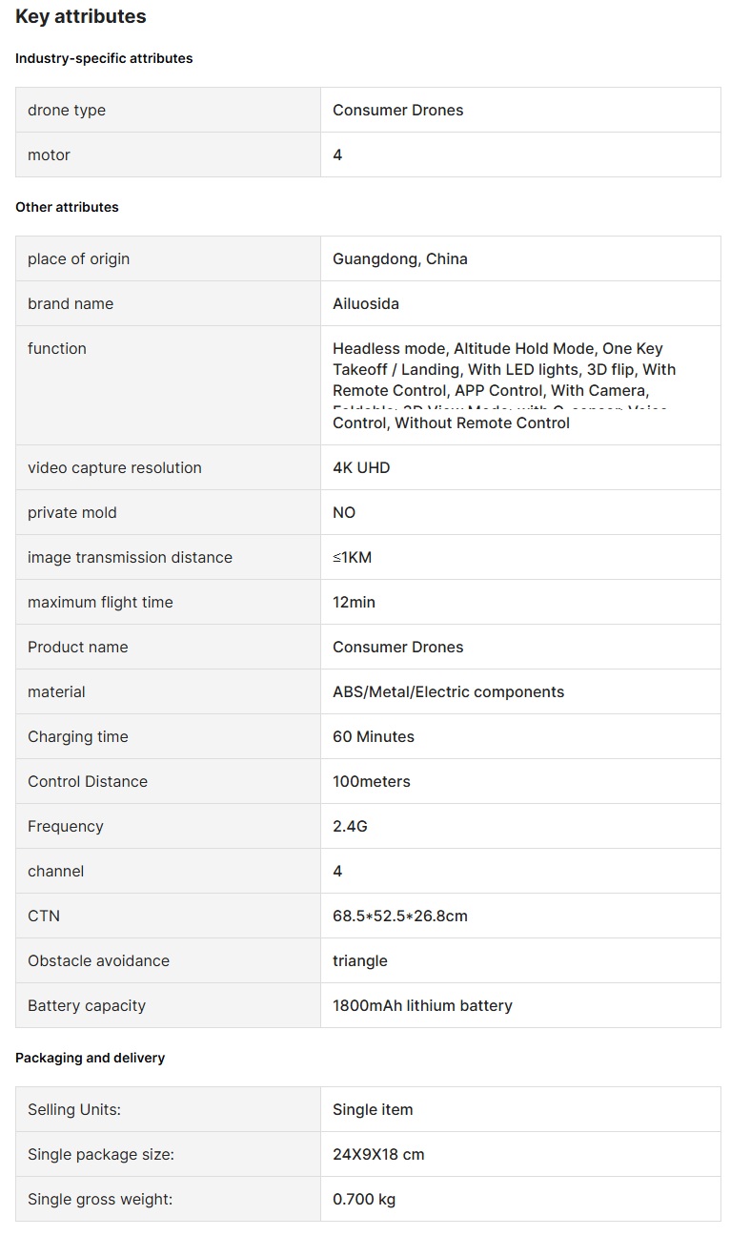Click the brand name value "Ailuosida"
Viewport: 730px width, 1236px height.
pos(365,303)
